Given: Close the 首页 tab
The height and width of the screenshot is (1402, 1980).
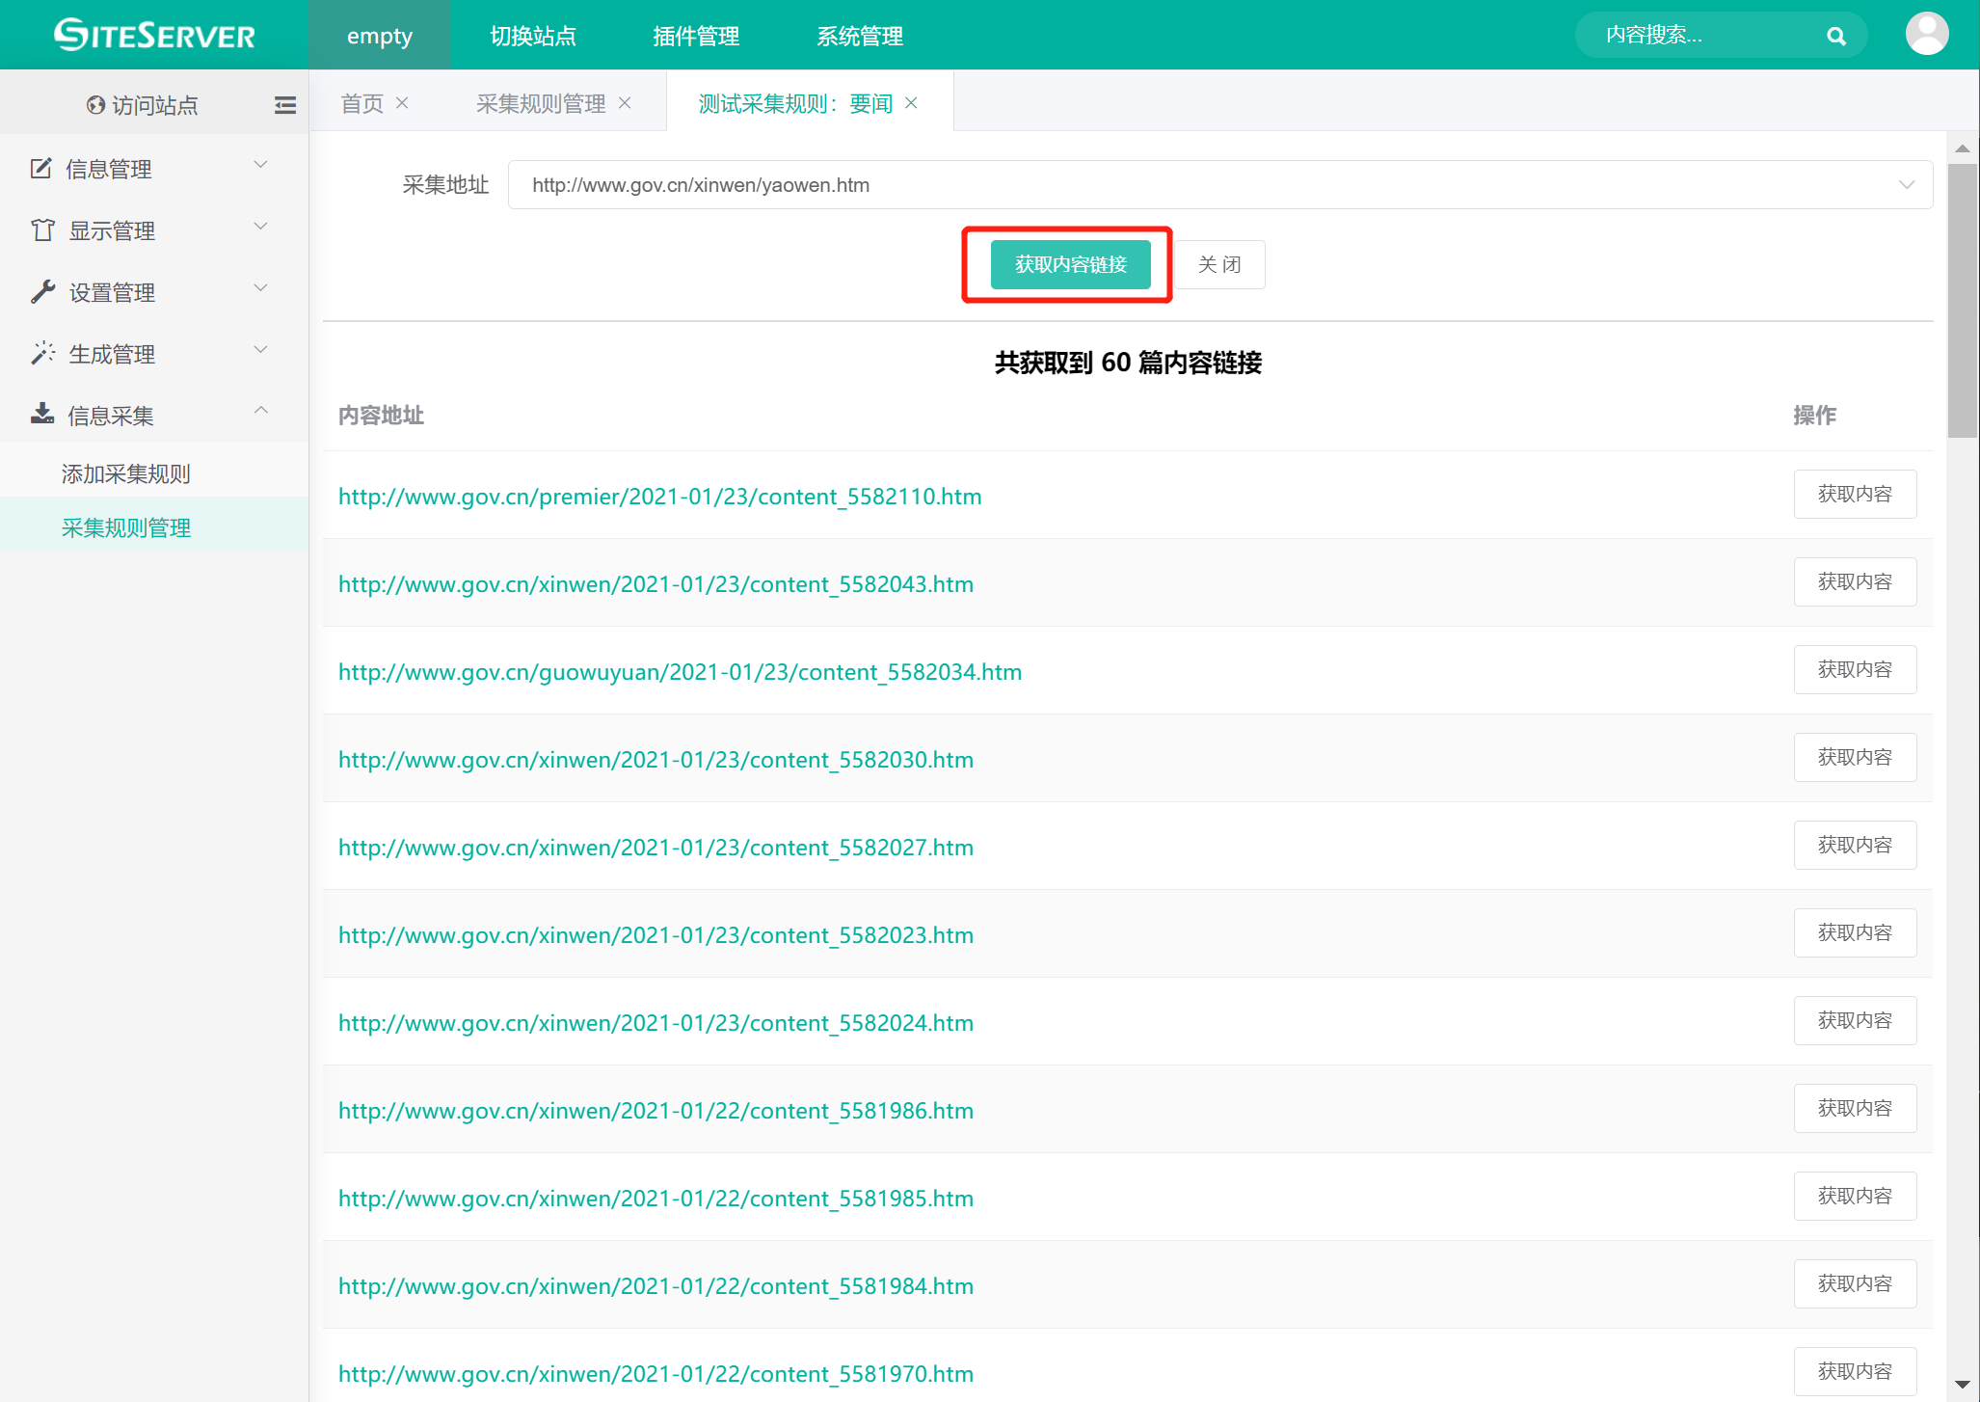Looking at the screenshot, I should (402, 103).
